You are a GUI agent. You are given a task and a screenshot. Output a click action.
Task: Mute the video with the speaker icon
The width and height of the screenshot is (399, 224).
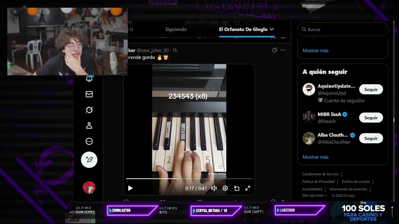pyautogui.click(x=214, y=188)
